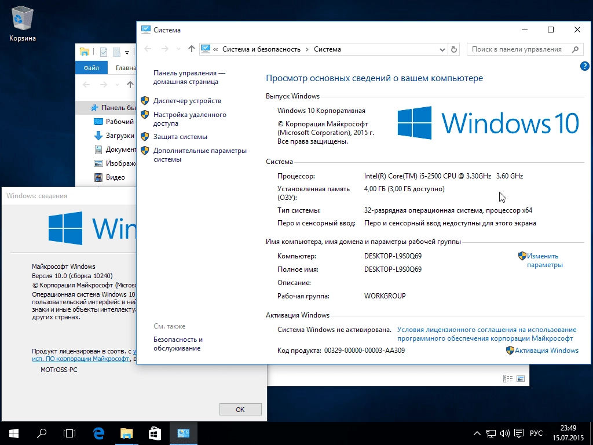Open the Explorer quick access toolbar customize dropdown
Screen dimensions: 593x445
pos(127,52)
